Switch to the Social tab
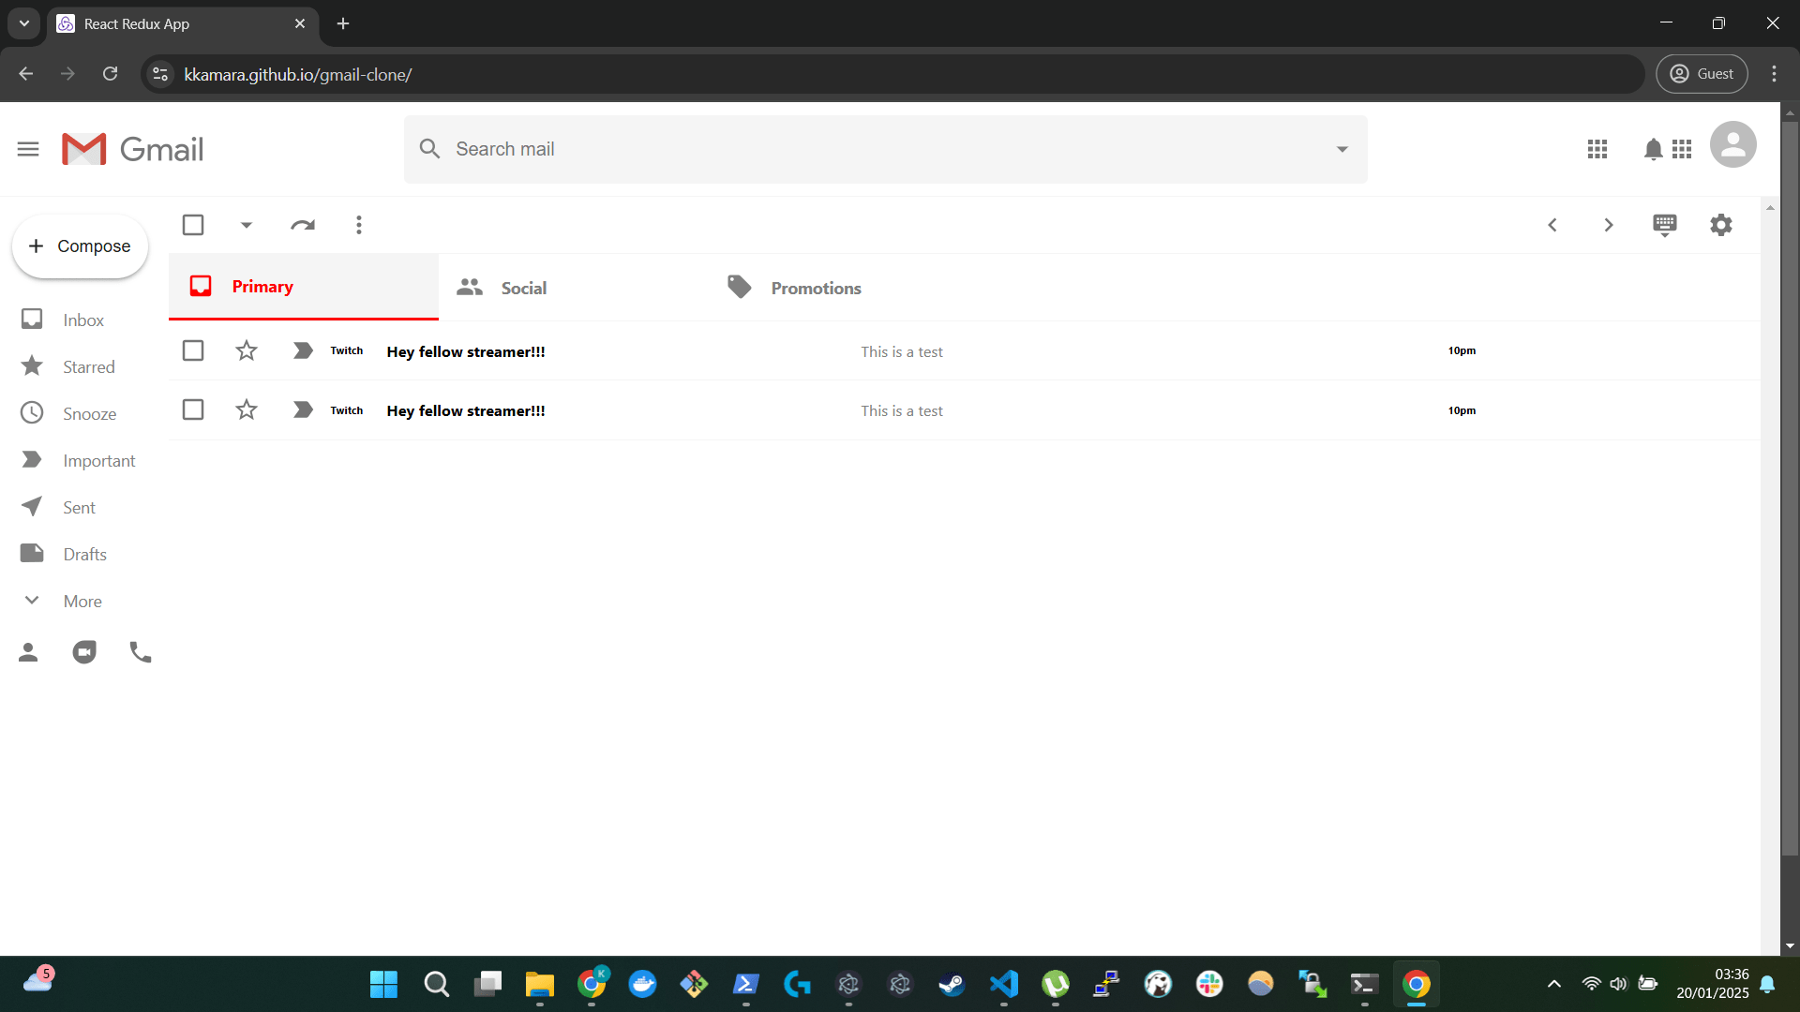1800x1012 pixels. [523, 288]
